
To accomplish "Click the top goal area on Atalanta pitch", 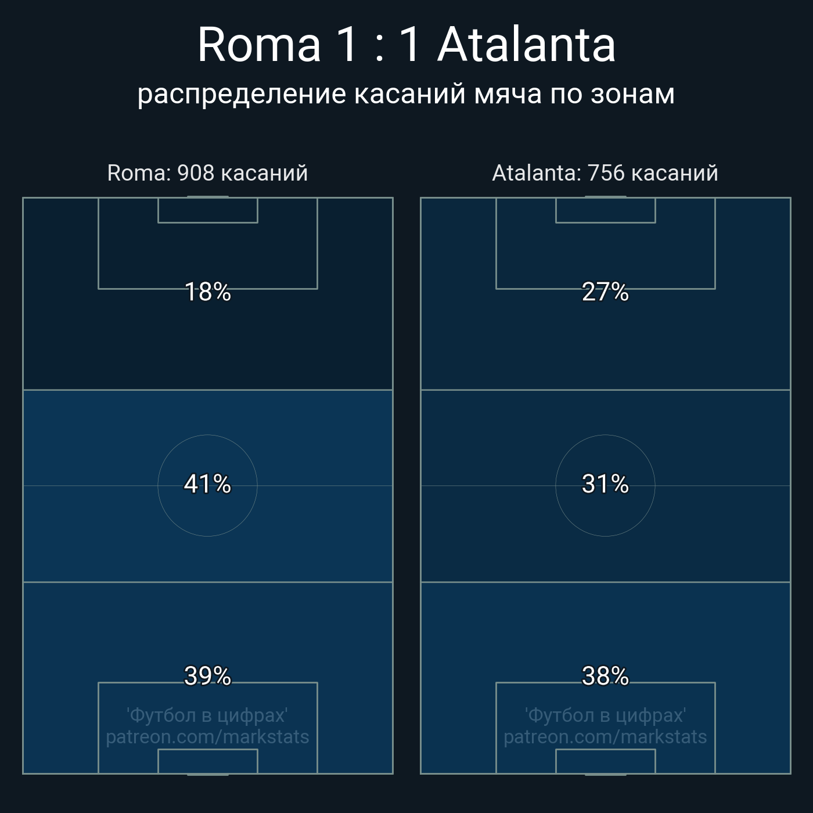I will click(605, 210).
